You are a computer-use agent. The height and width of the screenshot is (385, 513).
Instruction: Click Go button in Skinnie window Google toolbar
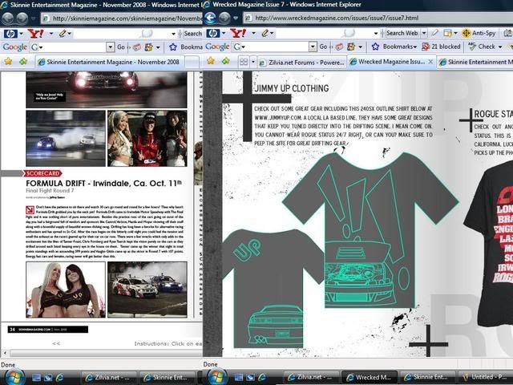121,47
